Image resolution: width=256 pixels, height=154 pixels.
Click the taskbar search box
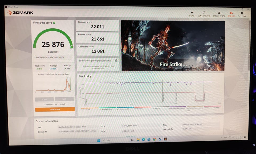[114, 140]
